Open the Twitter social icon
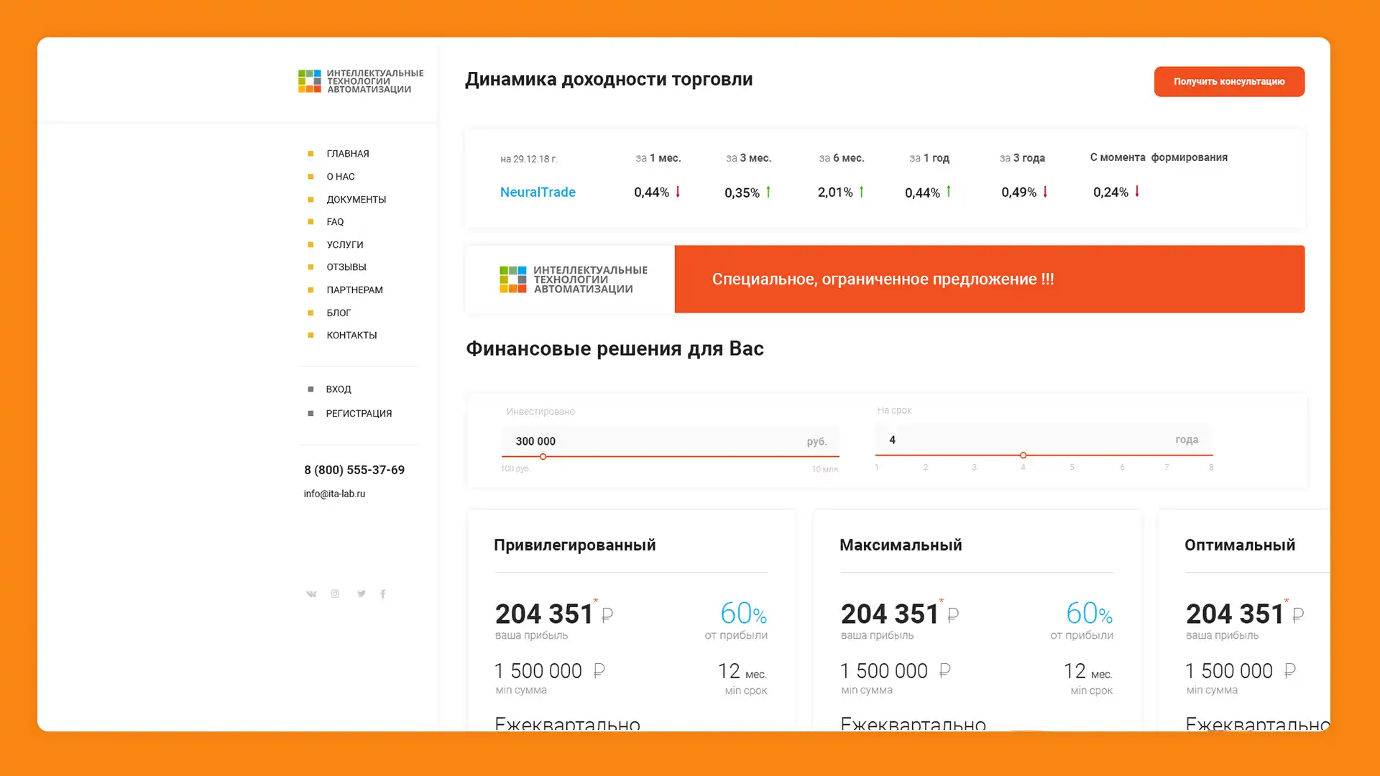The height and width of the screenshot is (776, 1380). click(x=361, y=593)
